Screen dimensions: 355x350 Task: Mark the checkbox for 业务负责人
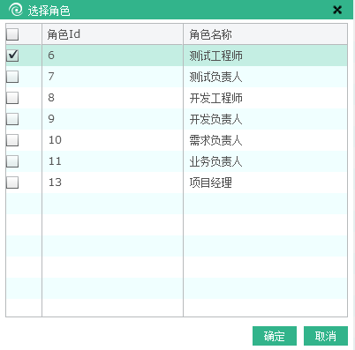point(12,161)
